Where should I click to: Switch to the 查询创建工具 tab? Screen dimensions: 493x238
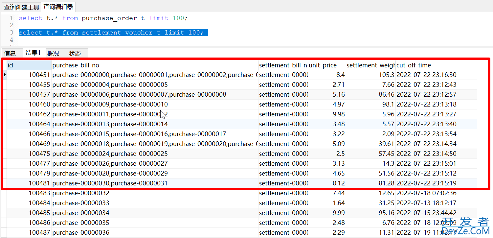(21, 7)
